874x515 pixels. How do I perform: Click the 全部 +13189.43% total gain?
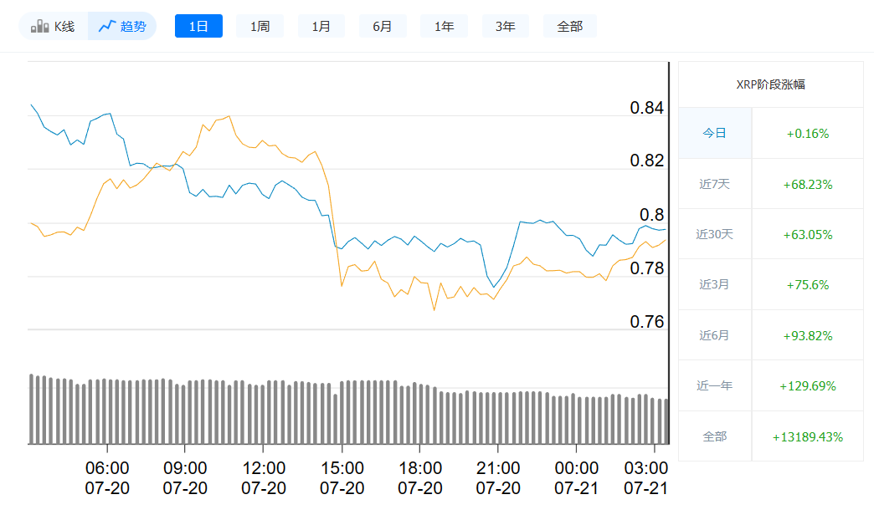807,436
